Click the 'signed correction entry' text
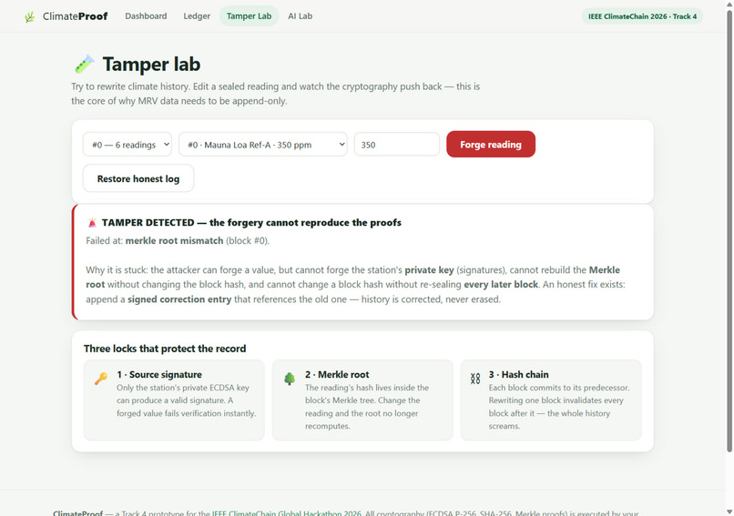Screen dimensions: 734x516 tap(179, 299)
